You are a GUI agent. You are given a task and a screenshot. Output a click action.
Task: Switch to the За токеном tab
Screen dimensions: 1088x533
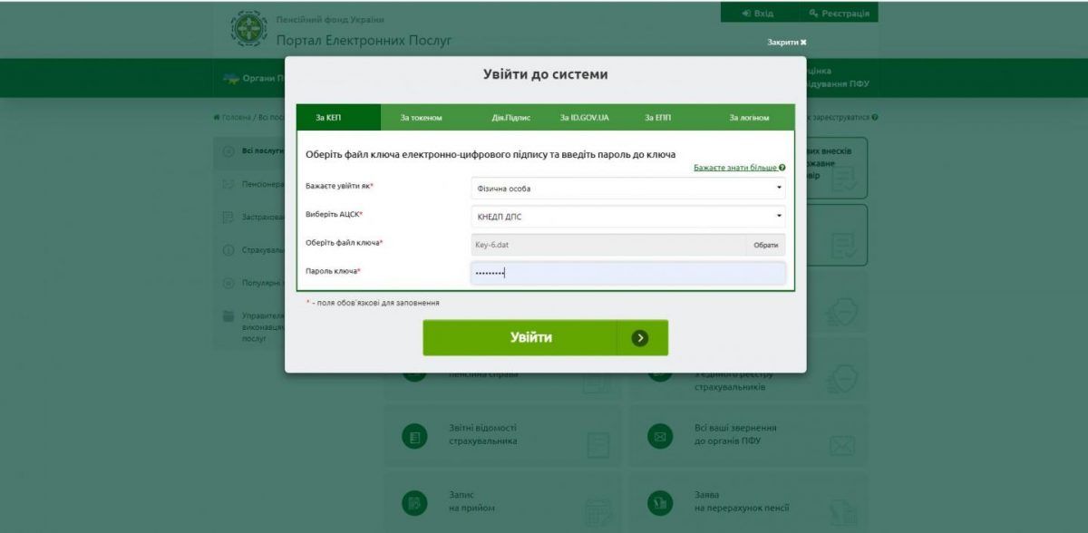pos(422,118)
